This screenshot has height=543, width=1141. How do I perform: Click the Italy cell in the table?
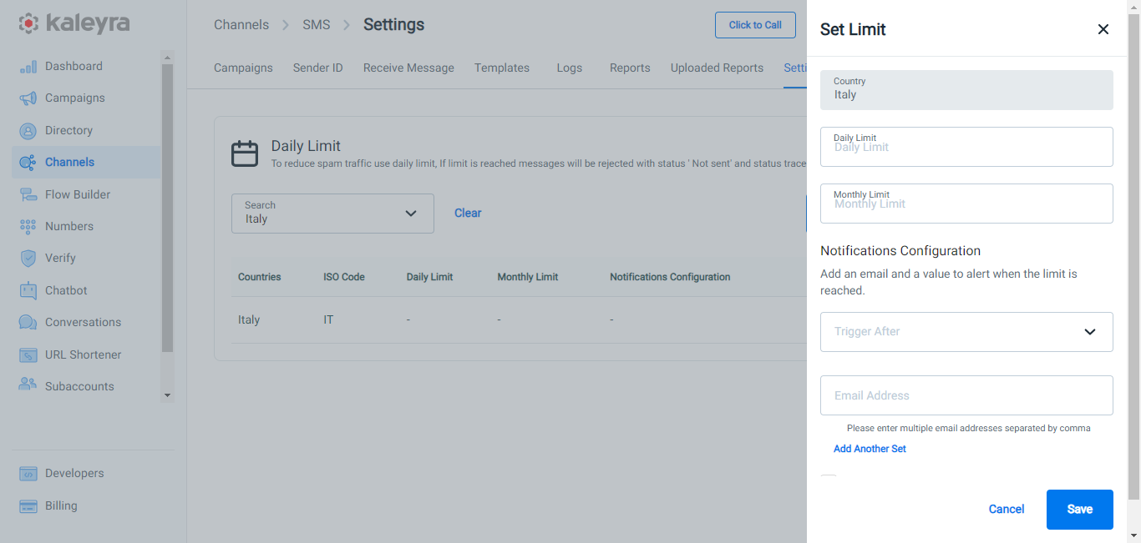pos(249,319)
